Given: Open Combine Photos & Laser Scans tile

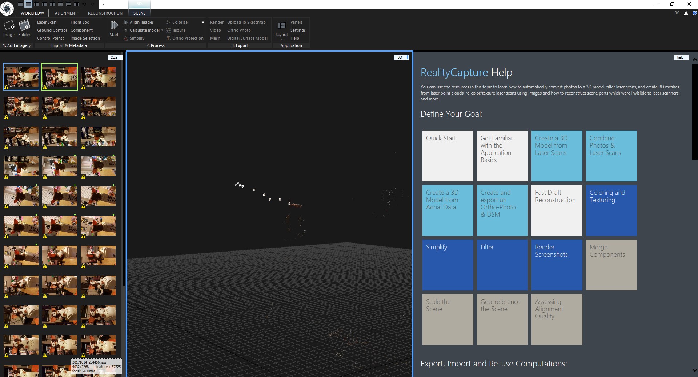Looking at the screenshot, I should point(611,156).
